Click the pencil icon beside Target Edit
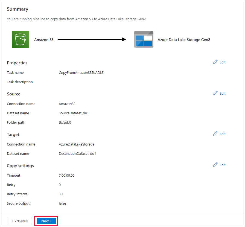Screen dimensions: 245x227 (x=215, y=134)
